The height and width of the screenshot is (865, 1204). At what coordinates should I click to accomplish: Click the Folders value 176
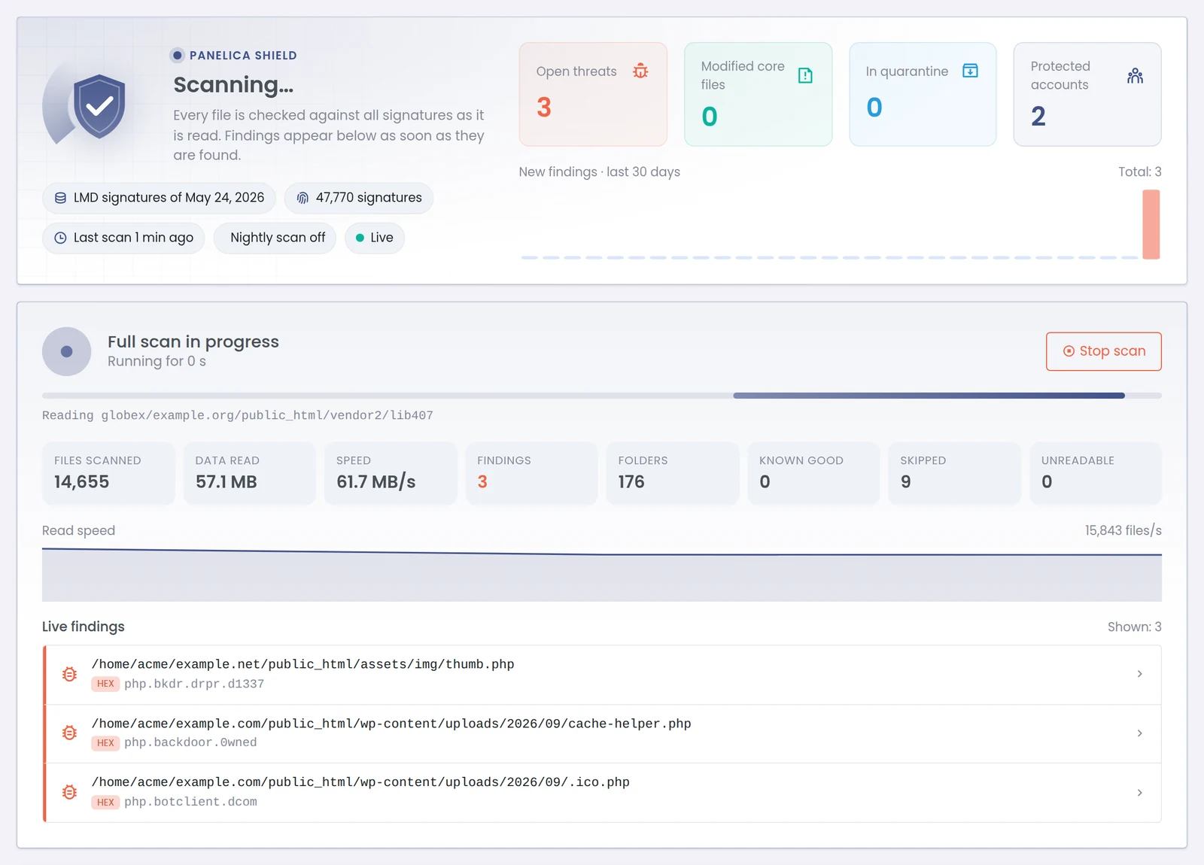click(631, 482)
